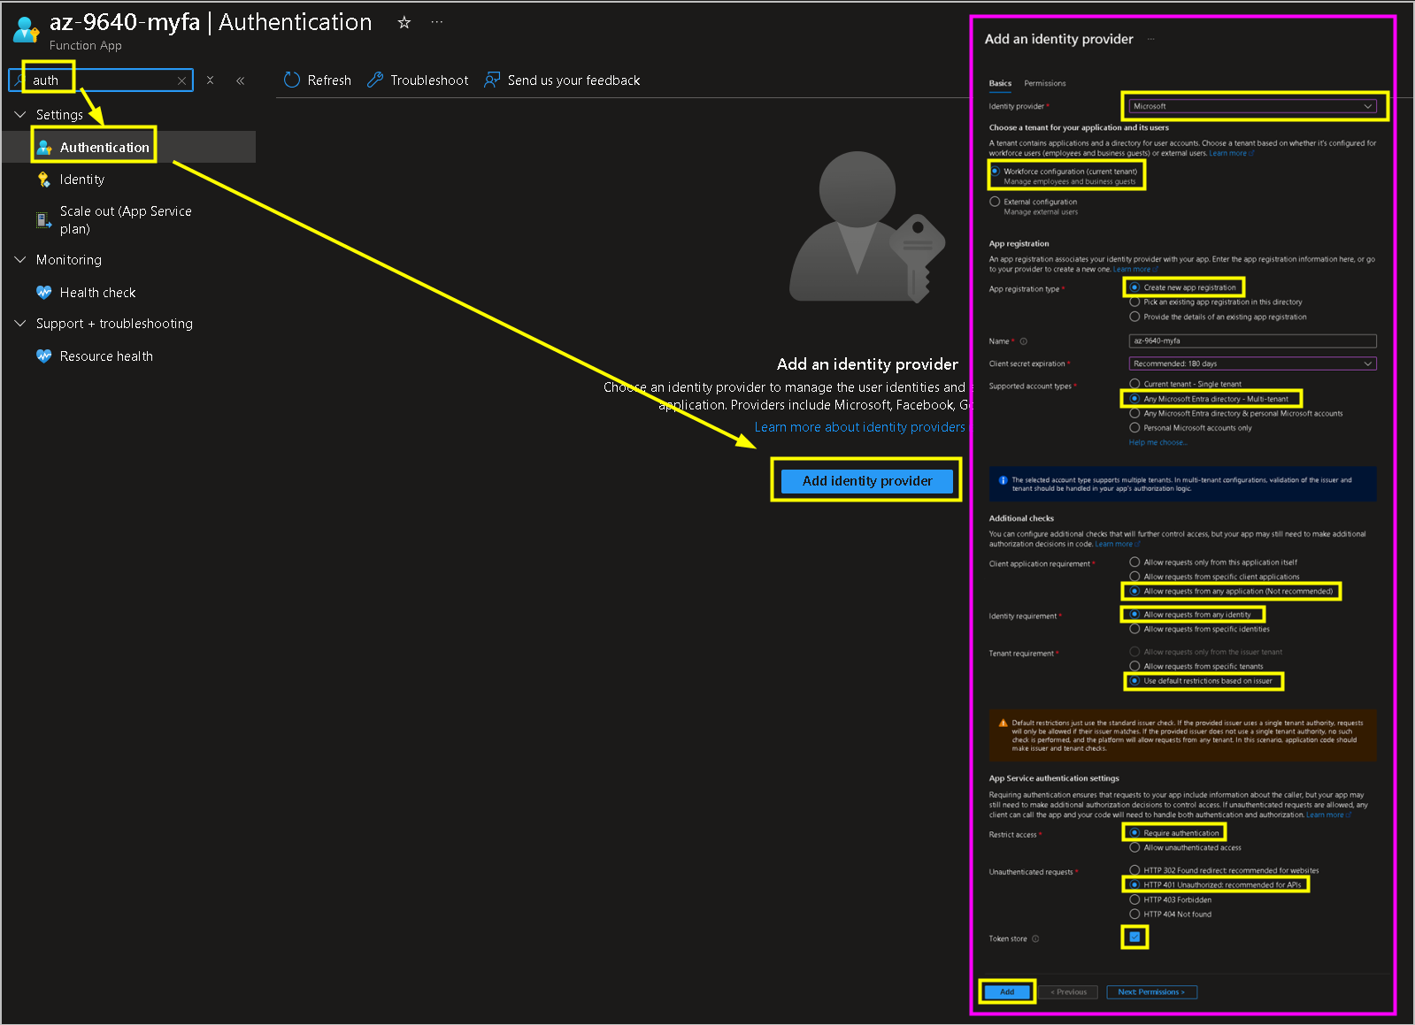Image resolution: width=1415 pixels, height=1025 pixels.
Task: Select Provide the details of an existing app registration
Action: click(x=1134, y=317)
